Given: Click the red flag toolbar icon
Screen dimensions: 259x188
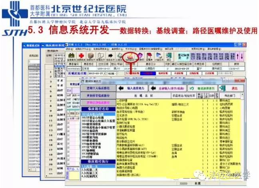Looking at the screenshot, I should pyautogui.click(x=149, y=56).
